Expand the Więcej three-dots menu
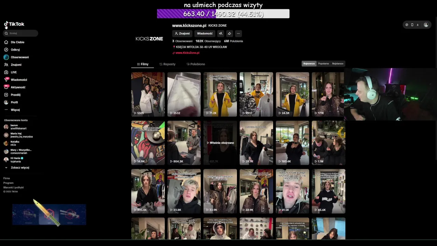Viewport: 437px width, 246px height. 6,110
